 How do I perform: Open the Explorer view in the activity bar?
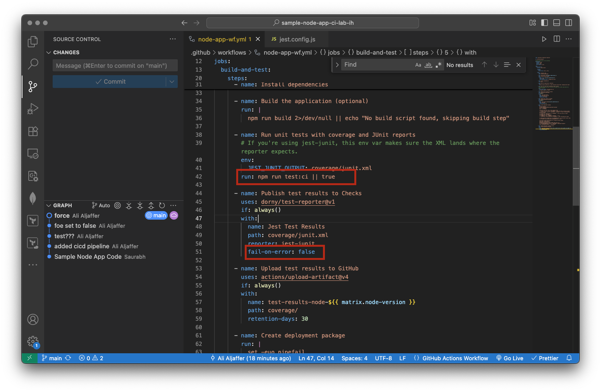click(x=33, y=41)
